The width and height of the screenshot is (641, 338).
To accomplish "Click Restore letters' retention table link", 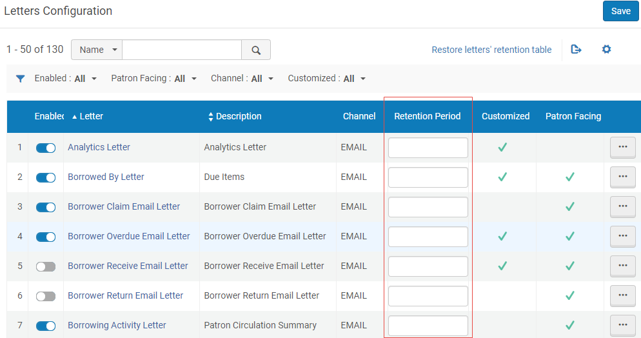I will 491,50.
